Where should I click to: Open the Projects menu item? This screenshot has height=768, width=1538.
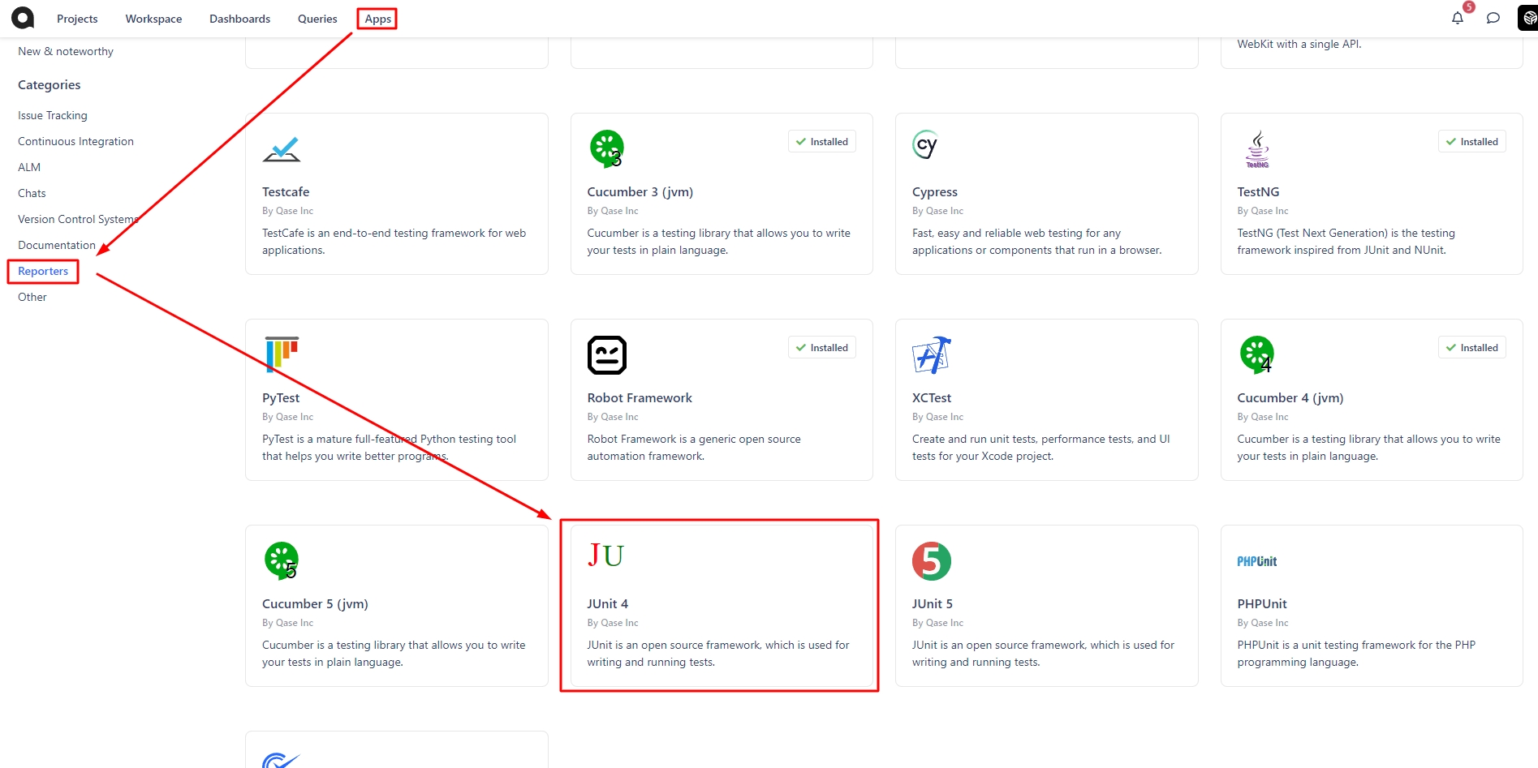click(x=77, y=19)
